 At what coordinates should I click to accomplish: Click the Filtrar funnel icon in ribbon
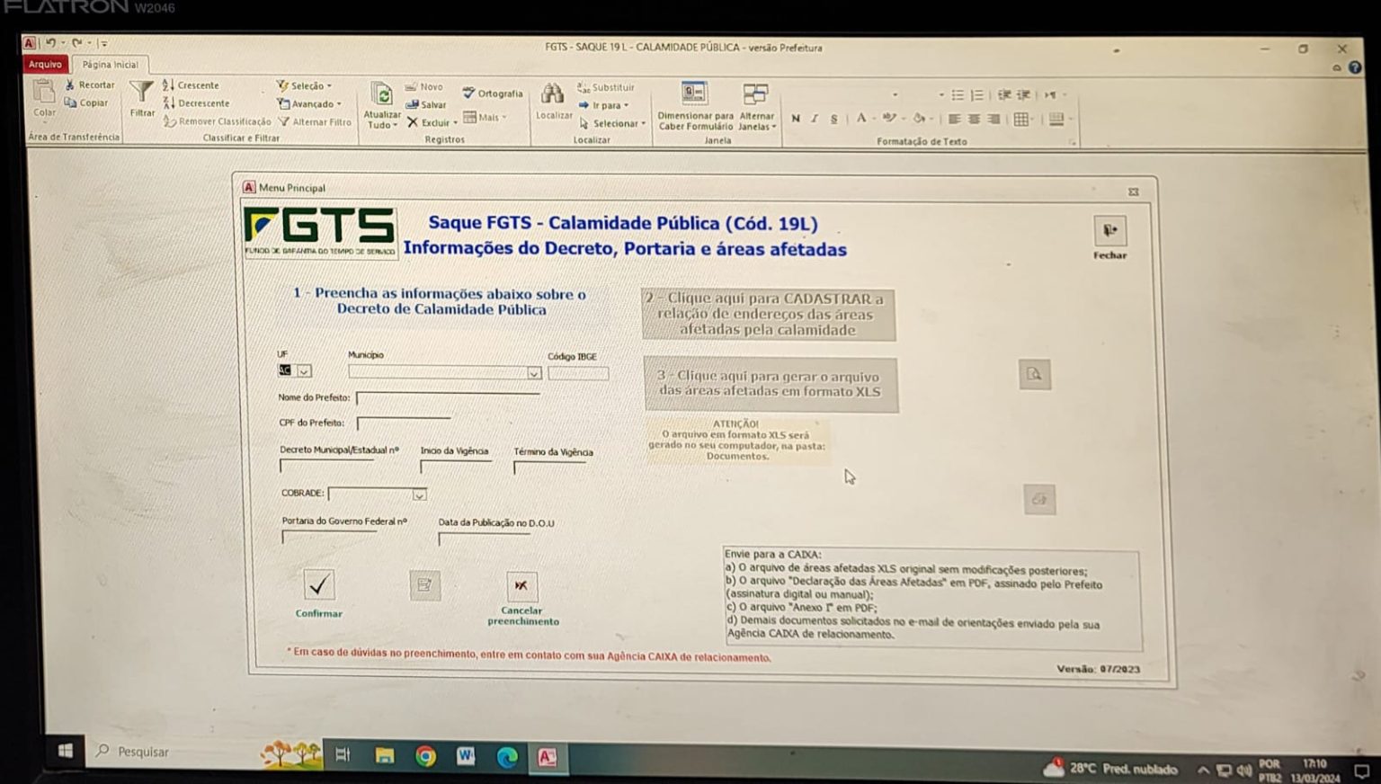click(x=142, y=93)
